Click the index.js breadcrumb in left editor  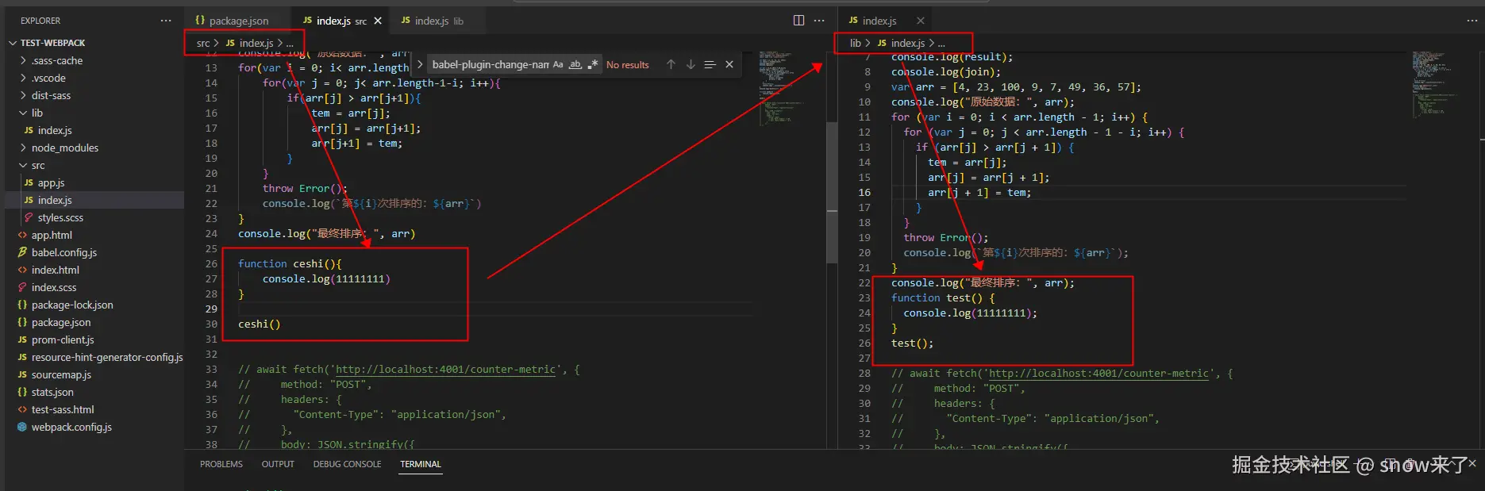(256, 43)
